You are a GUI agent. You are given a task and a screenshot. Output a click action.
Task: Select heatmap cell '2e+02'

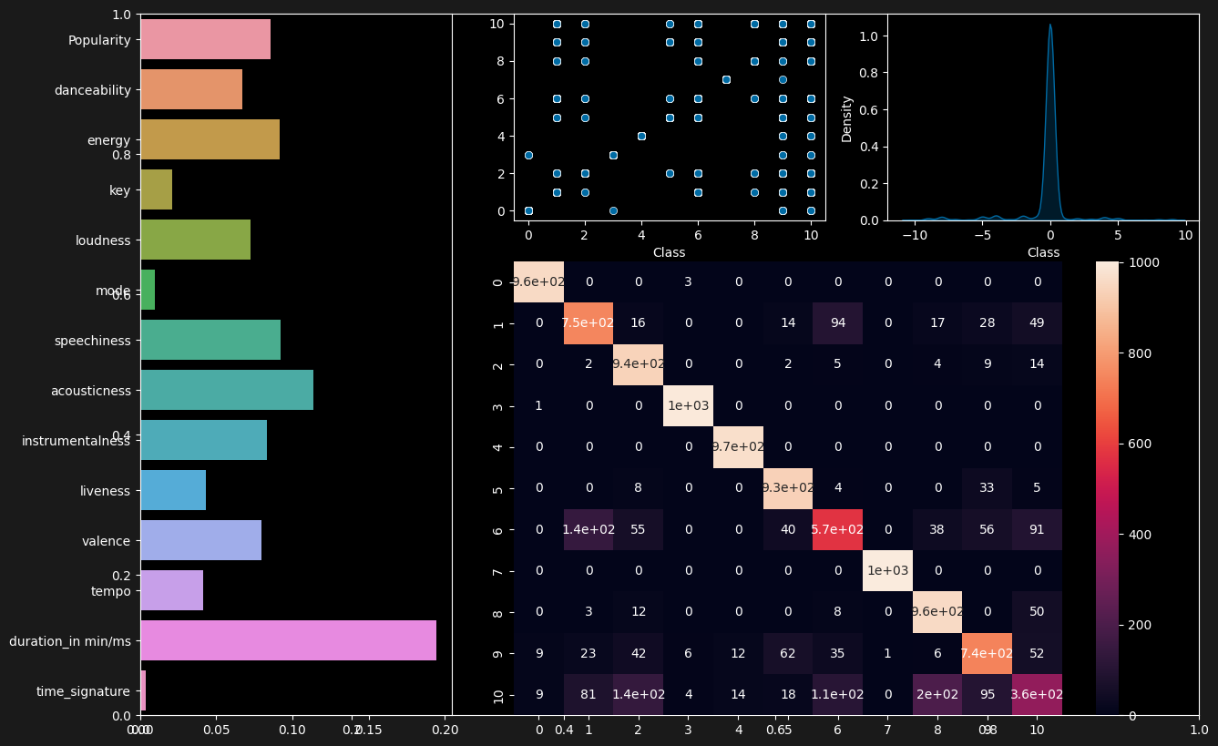click(937, 695)
